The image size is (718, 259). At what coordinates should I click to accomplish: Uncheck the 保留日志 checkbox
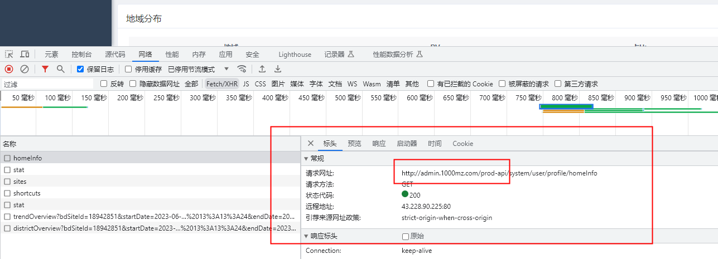point(80,70)
